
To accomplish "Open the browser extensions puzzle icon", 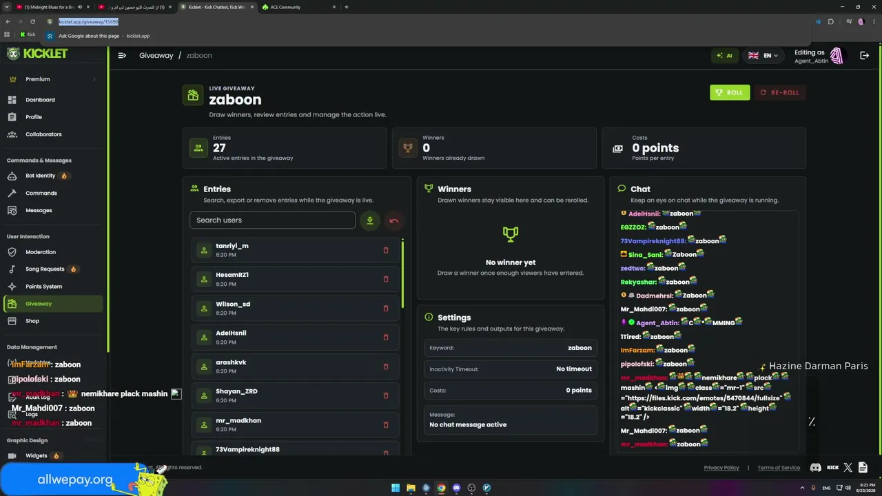I will coord(830,21).
